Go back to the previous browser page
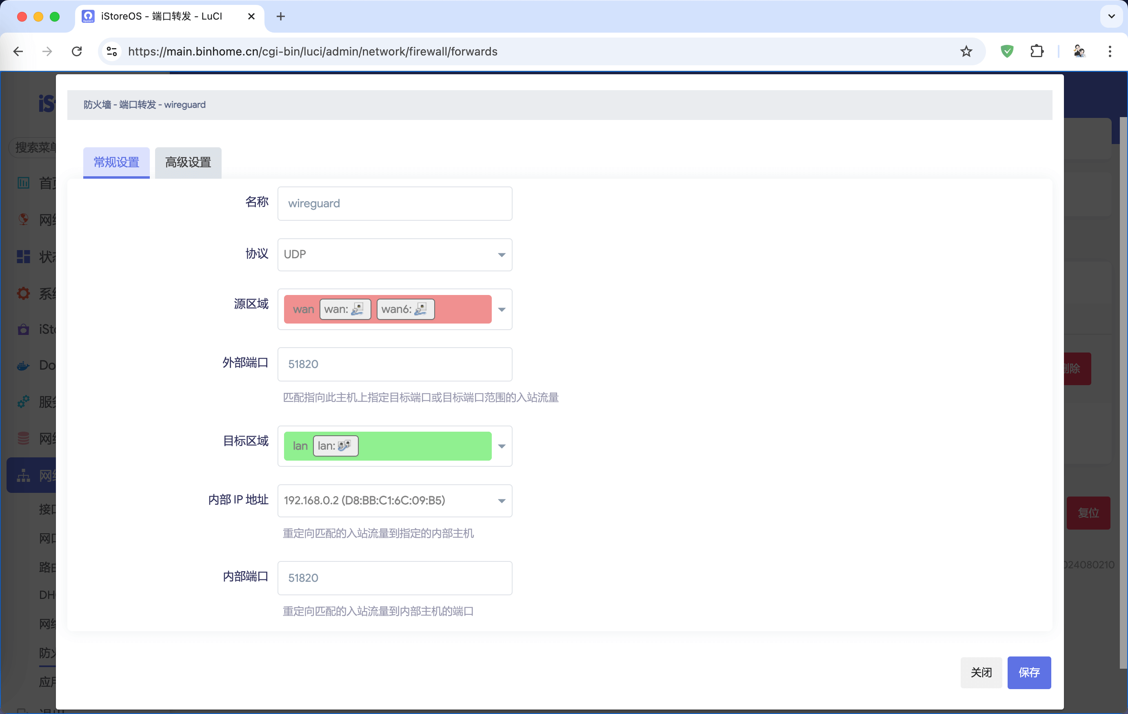Image resolution: width=1128 pixels, height=714 pixels. pos(18,51)
